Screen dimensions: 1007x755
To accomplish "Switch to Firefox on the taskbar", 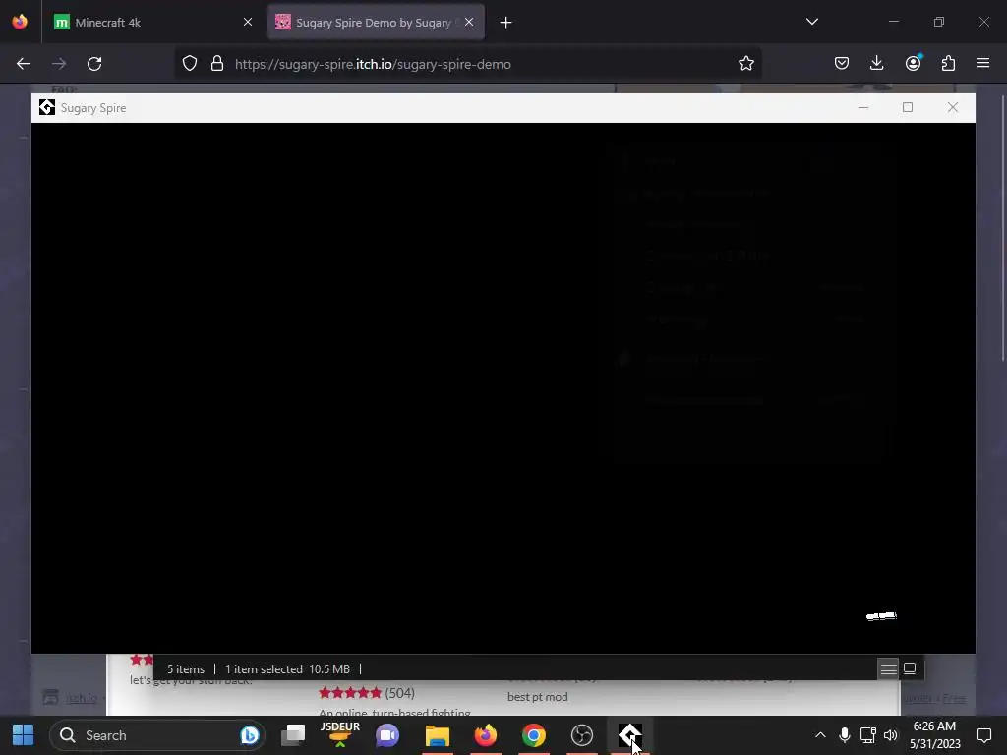I will coord(486,735).
